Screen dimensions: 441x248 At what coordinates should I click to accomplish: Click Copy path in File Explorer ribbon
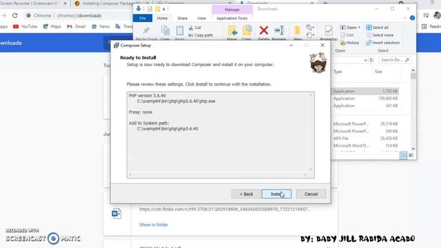tap(201, 35)
